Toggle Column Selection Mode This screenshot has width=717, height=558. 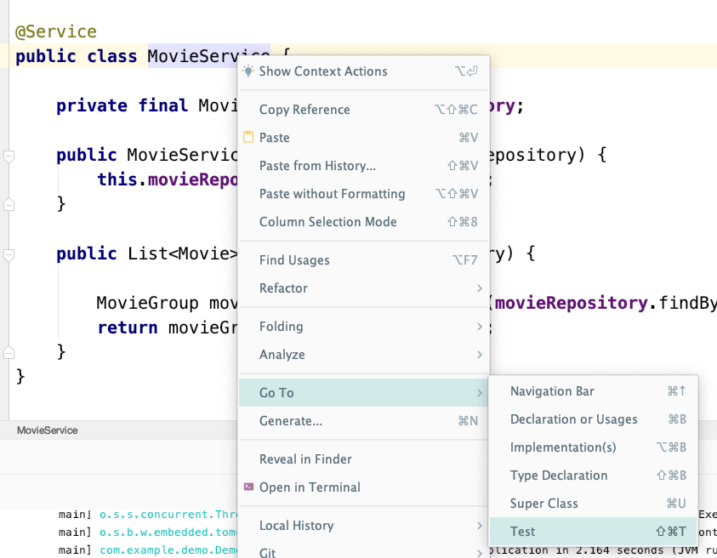coord(364,222)
